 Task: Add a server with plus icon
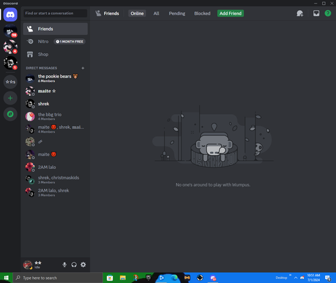[x=10, y=98]
